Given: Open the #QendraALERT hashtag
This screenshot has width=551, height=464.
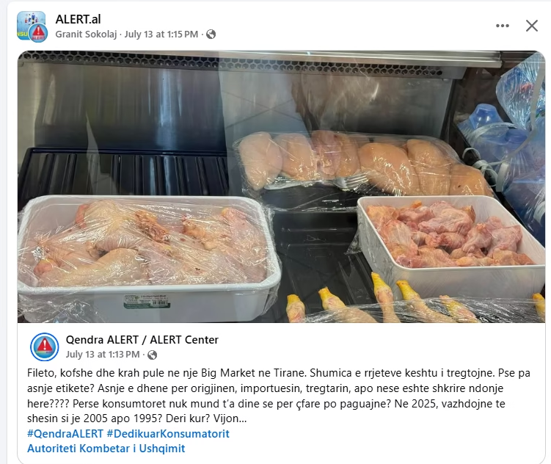Looking at the screenshot, I should [65, 433].
